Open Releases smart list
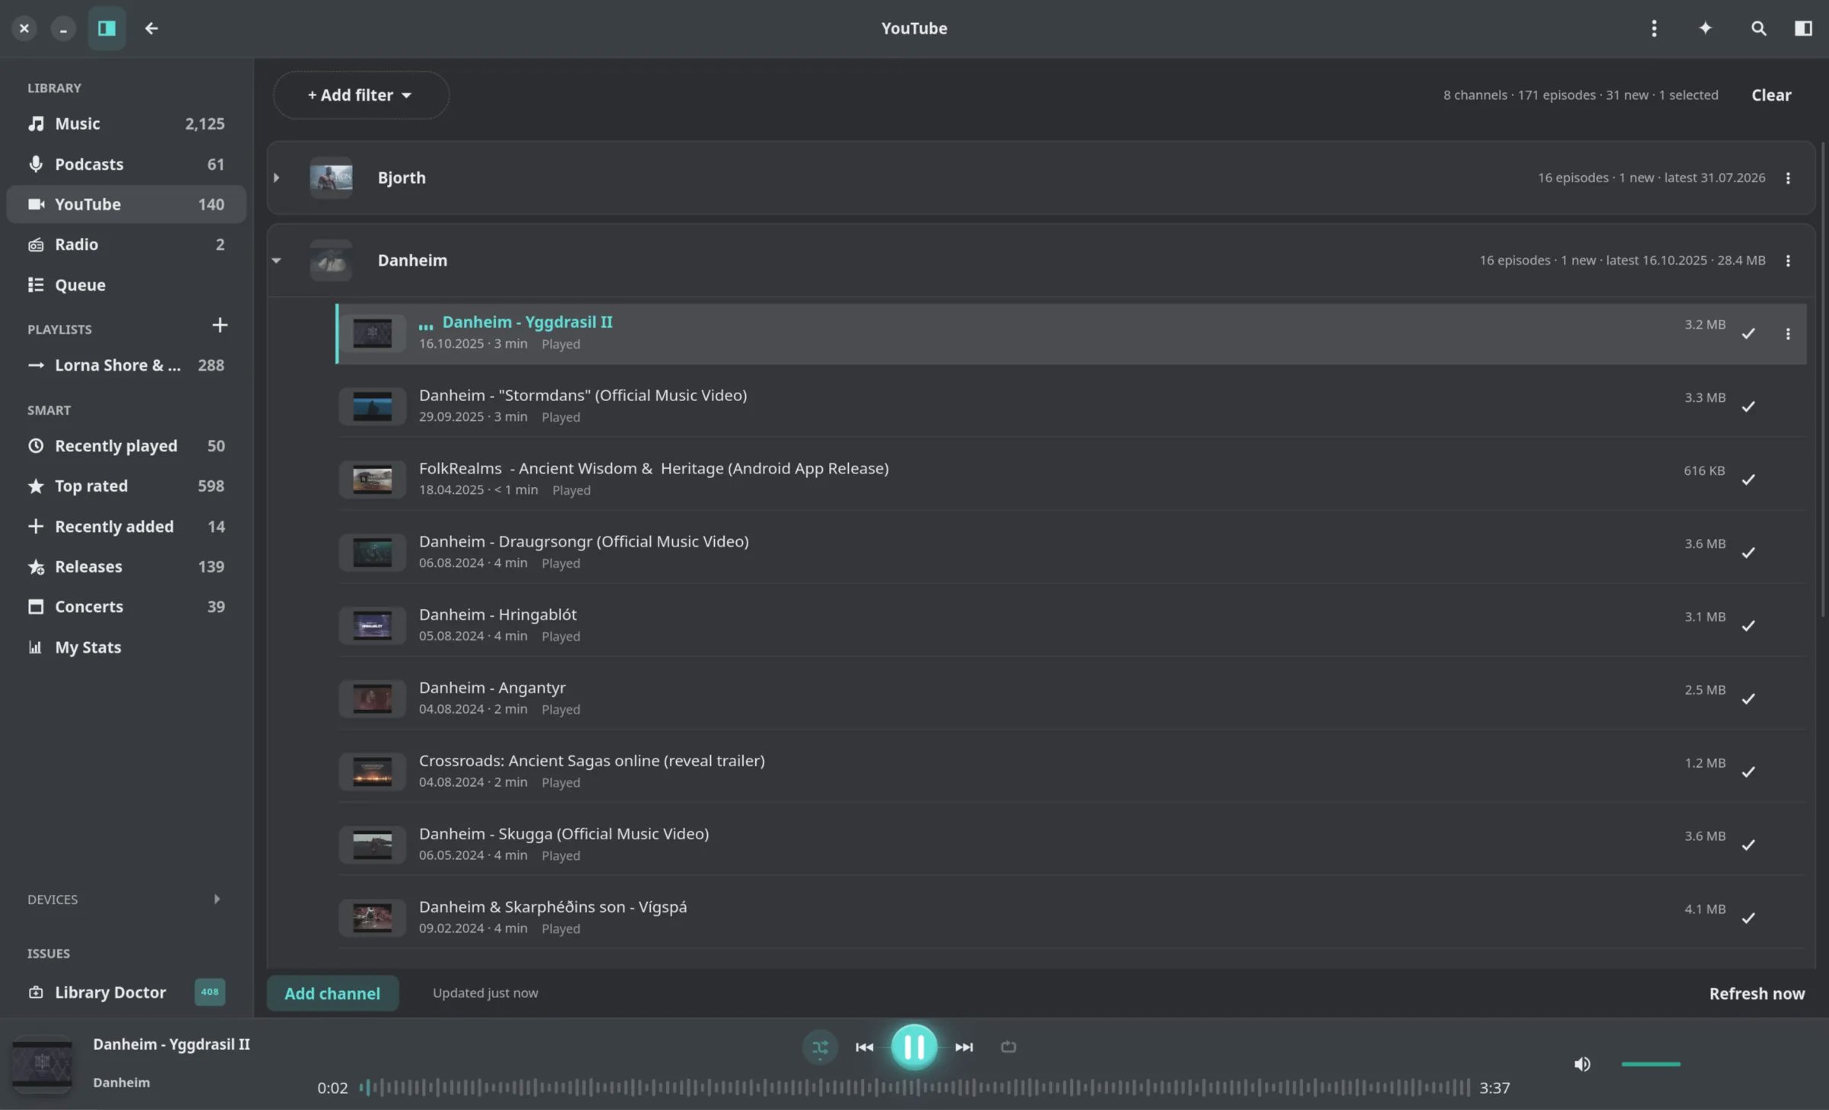 click(x=126, y=566)
